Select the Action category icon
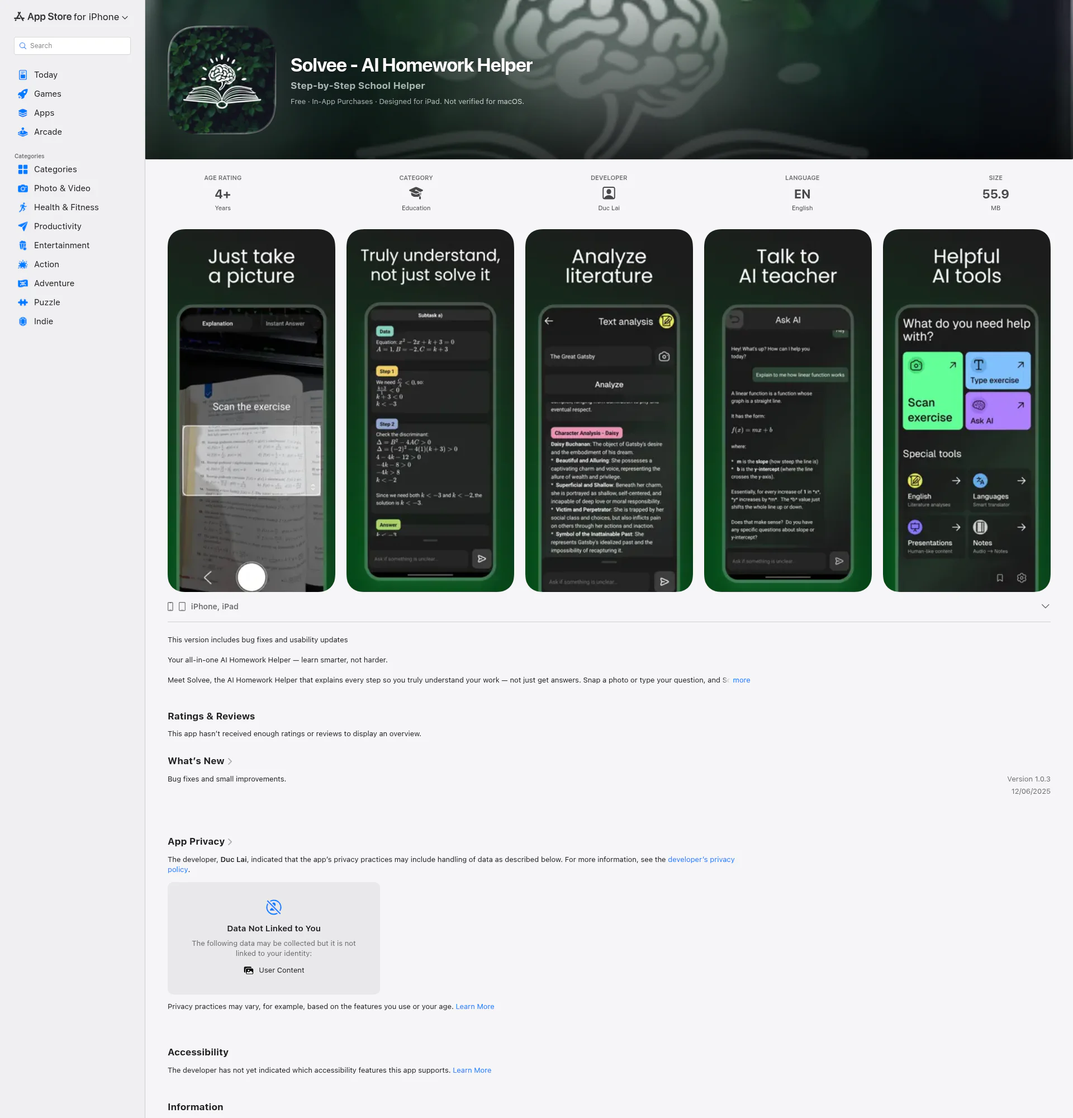Image resolution: width=1073 pixels, height=1118 pixels. pos(23,264)
